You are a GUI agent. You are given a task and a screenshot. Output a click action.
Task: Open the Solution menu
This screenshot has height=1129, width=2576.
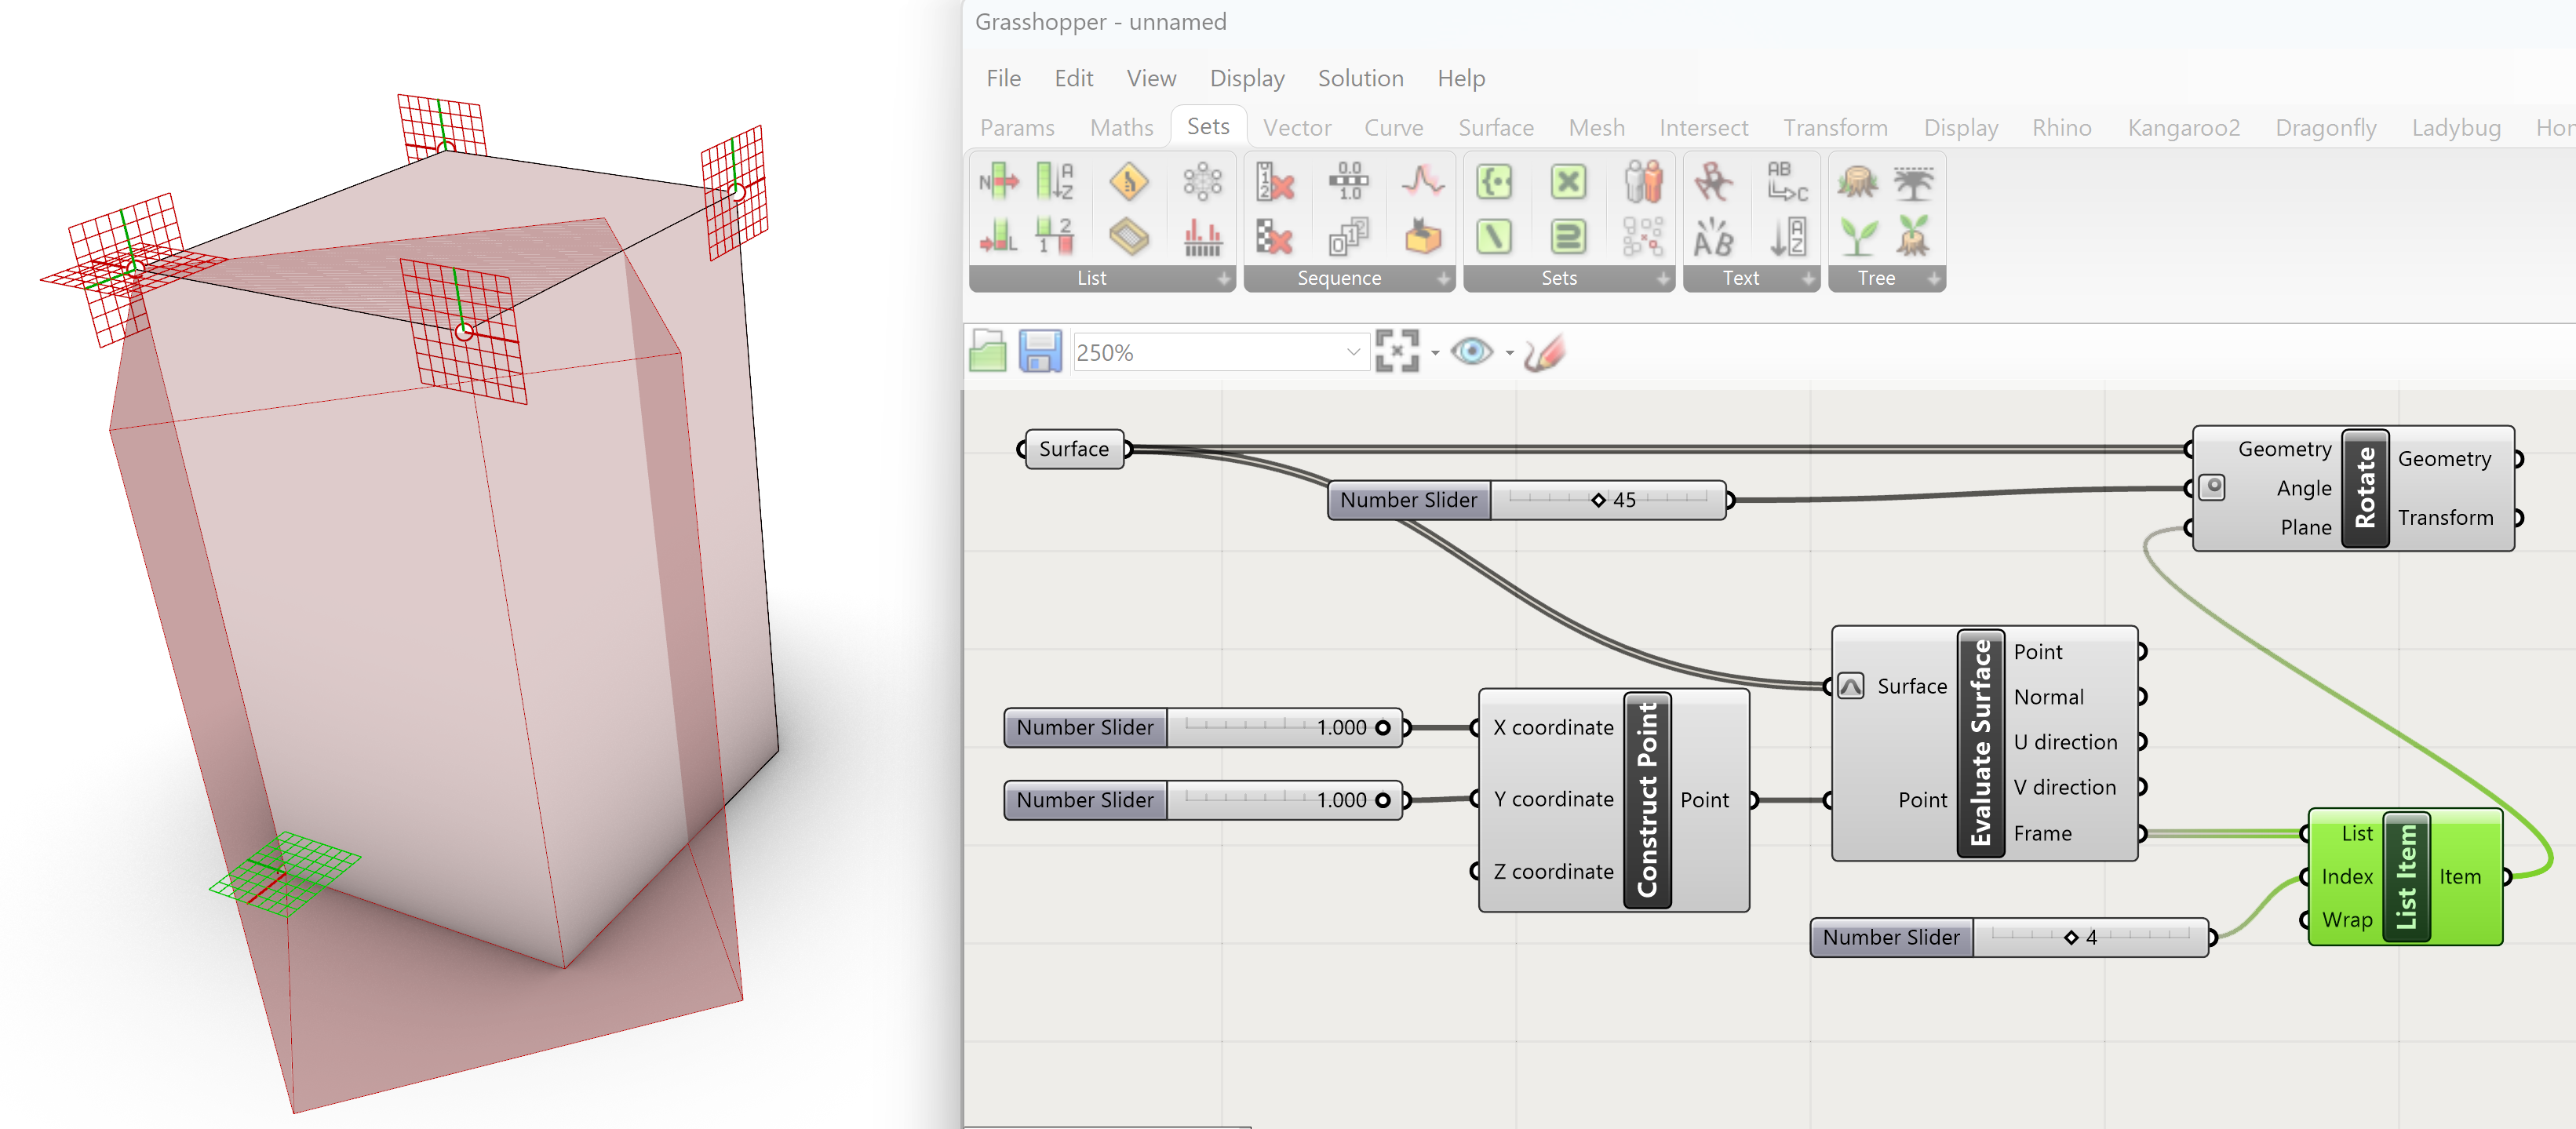click(x=1360, y=78)
